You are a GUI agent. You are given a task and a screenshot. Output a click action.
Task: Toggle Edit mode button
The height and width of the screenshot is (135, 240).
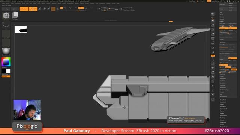pyautogui.click(x=31, y=9)
